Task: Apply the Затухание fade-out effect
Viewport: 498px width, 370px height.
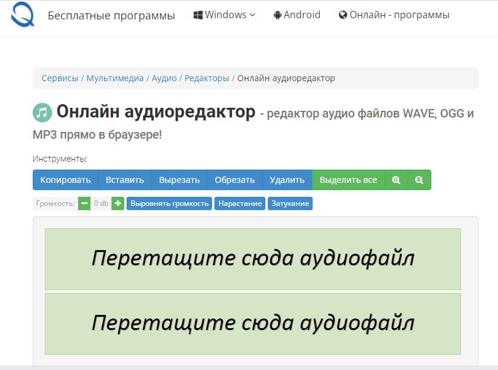Action: click(x=290, y=203)
